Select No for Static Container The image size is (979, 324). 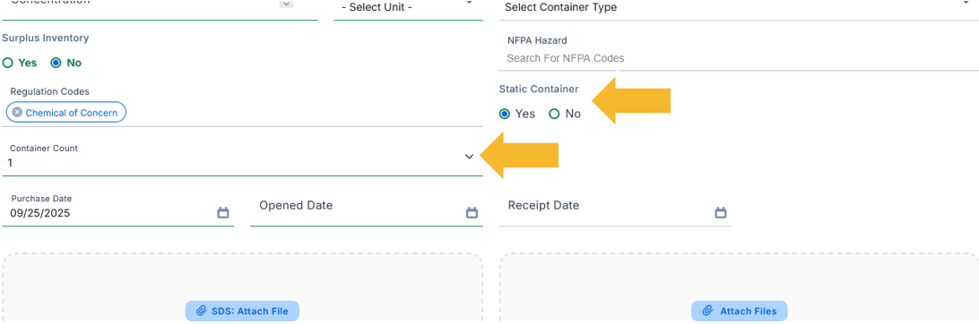(x=554, y=114)
